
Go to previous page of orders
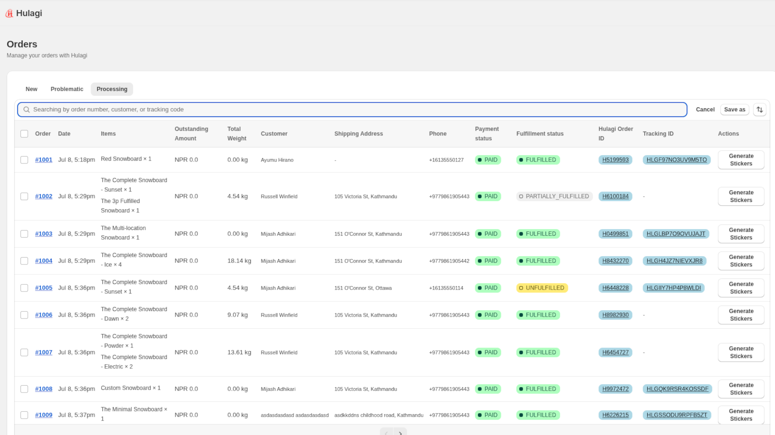click(x=386, y=433)
